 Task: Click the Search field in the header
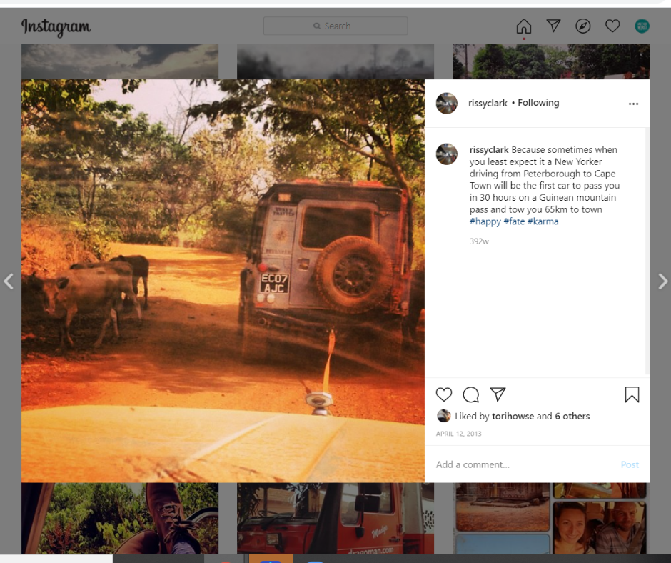335,26
